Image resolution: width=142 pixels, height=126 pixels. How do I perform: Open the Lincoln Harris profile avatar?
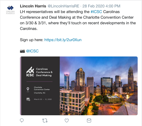10,10
